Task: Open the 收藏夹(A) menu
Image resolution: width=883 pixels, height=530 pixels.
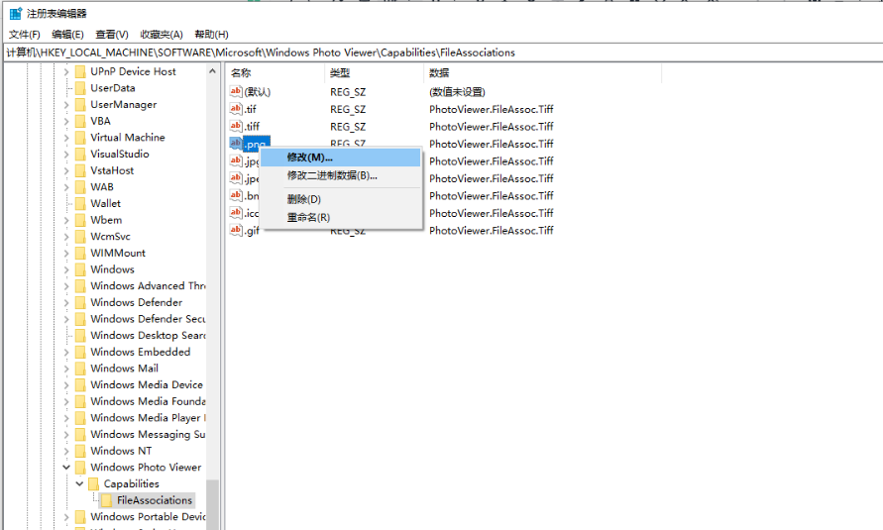Action: (162, 35)
